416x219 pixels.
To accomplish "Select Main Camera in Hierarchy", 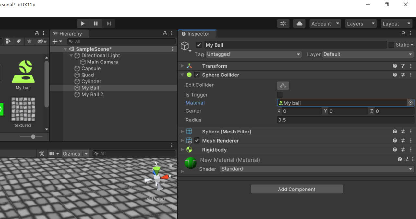I will [102, 62].
